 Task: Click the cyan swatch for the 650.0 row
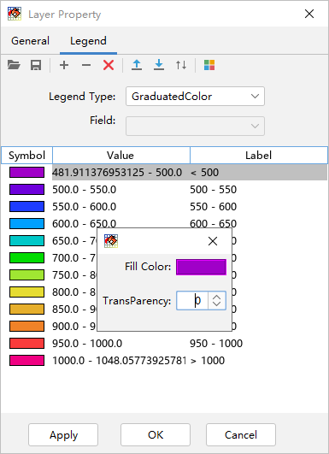pyautogui.click(x=26, y=240)
